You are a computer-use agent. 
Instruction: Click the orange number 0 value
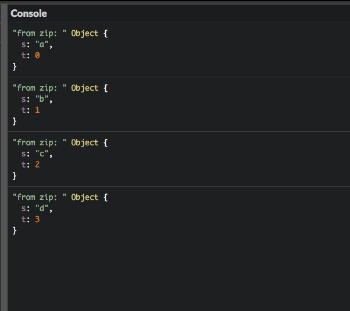pos(37,56)
